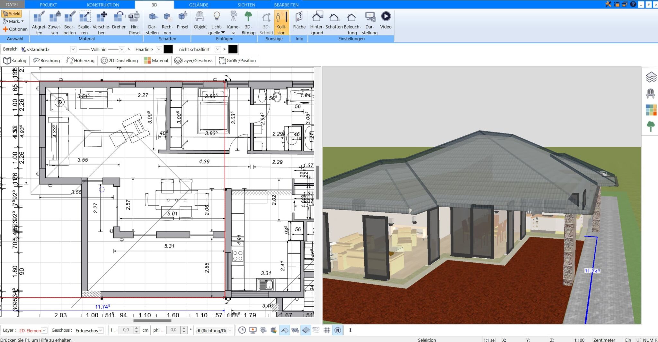Open the Gelände ribbon tab
This screenshot has width=658, height=342.
click(x=199, y=5)
